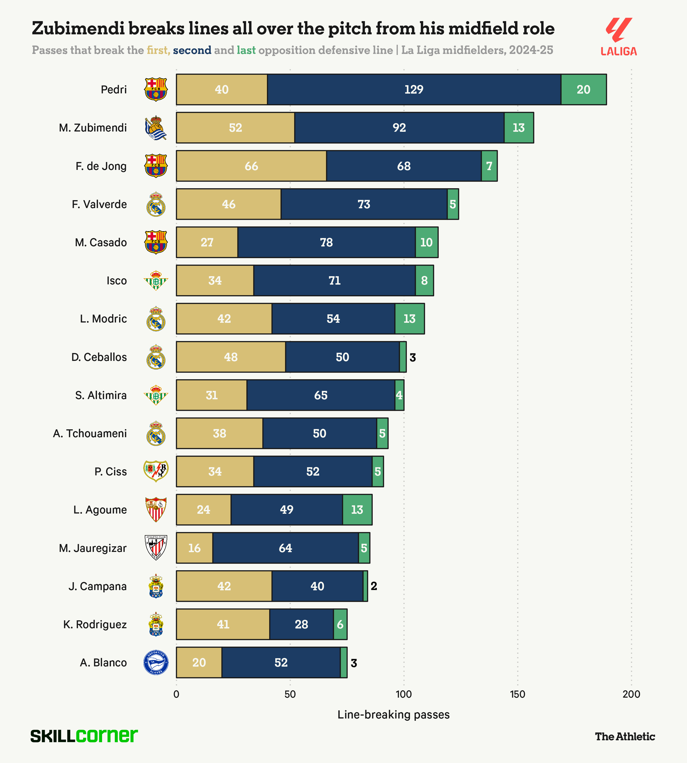Screen dimensions: 687x763
Task: Click F. de Jong's yellow 66 segment
Action: point(251,166)
